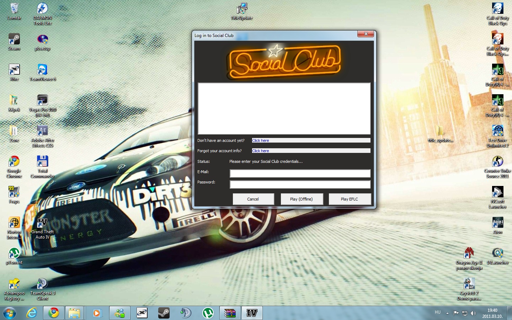
Task: Open Google Chrome from the taskbar
Action: tap(54, 313)
